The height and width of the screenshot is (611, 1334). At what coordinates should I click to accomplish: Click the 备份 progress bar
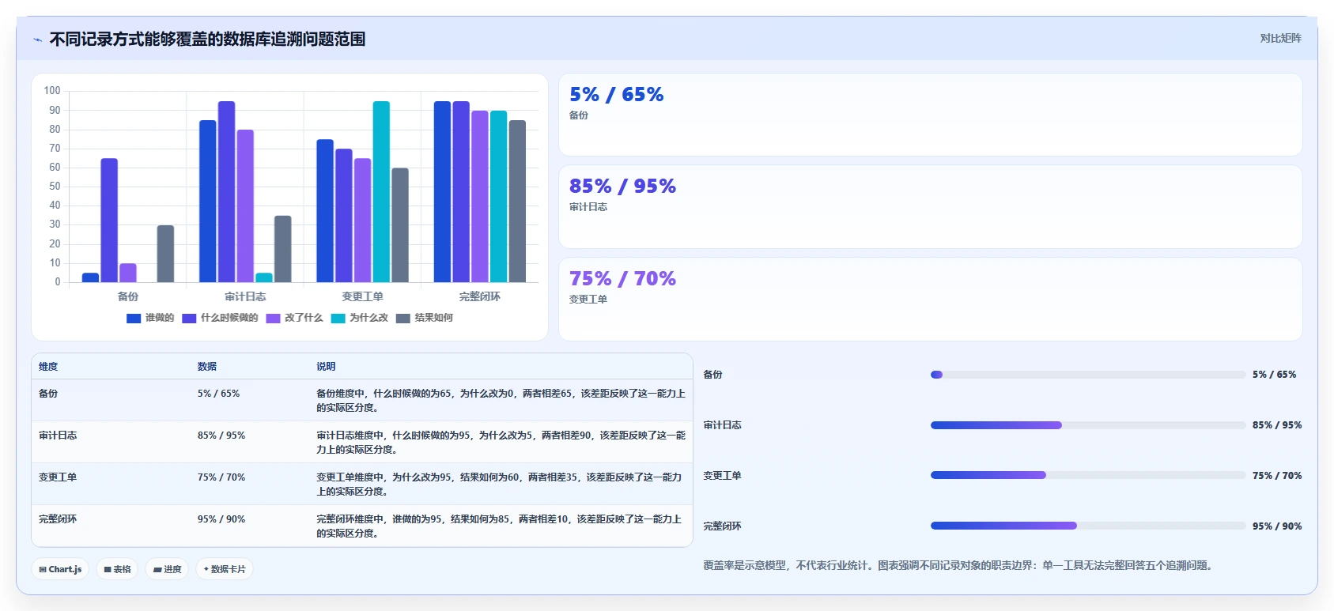tap(1088, 375)
